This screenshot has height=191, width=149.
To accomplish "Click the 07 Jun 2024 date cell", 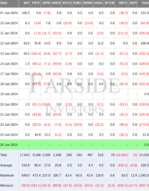I will coord(9,13).
